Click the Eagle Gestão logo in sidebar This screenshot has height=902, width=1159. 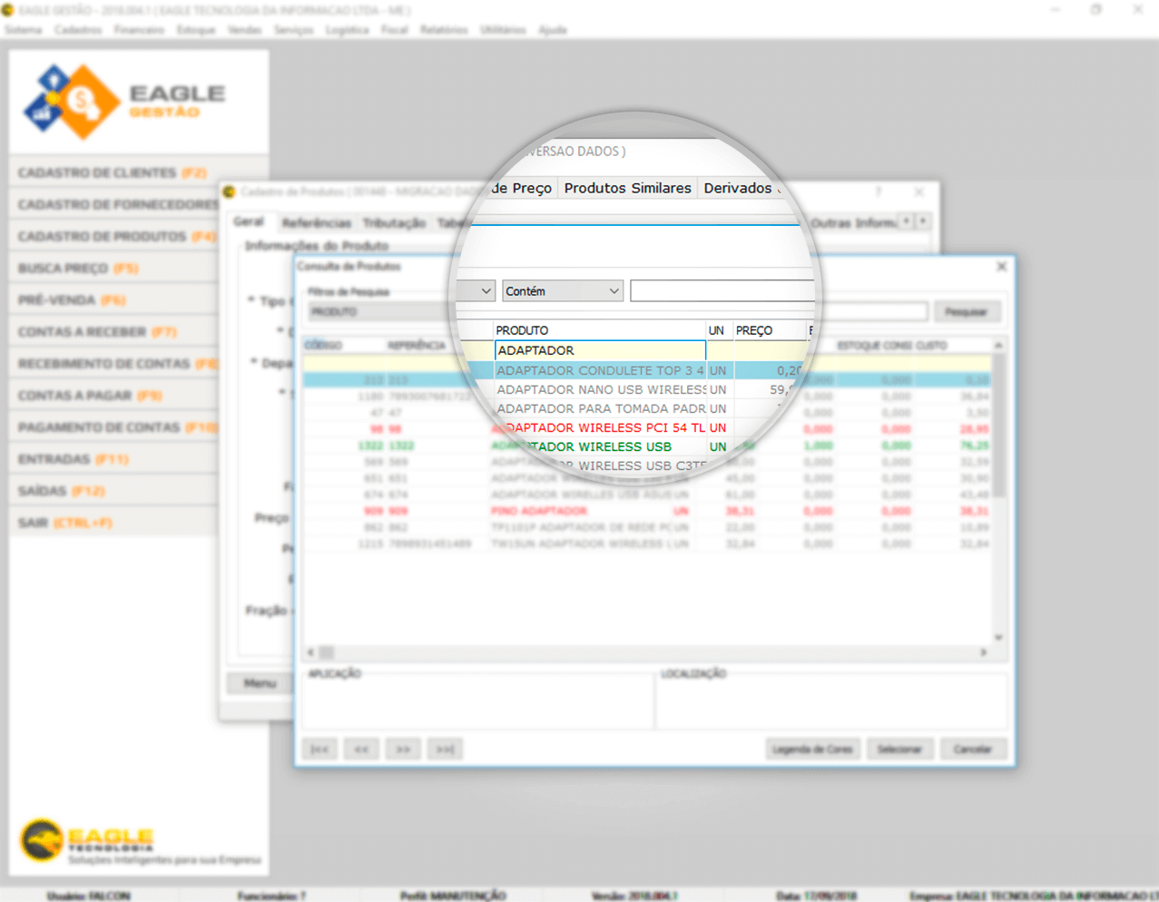coord(125,102)
